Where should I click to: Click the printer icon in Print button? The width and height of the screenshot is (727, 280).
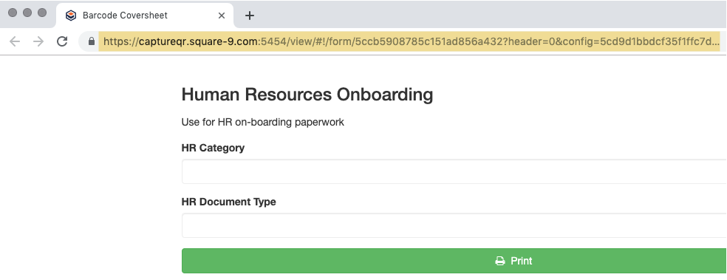499,261
